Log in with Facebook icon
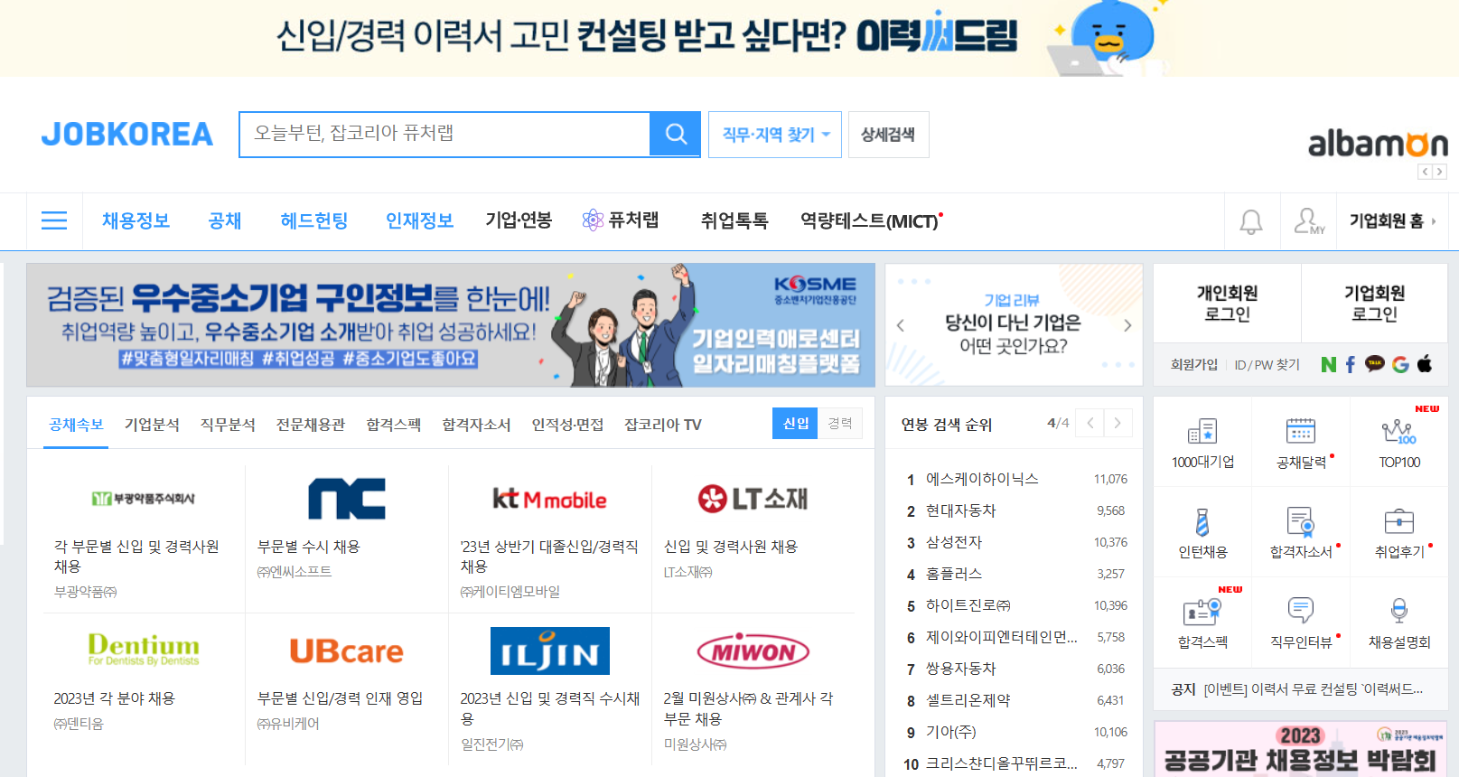 (x=1351, y=364)
